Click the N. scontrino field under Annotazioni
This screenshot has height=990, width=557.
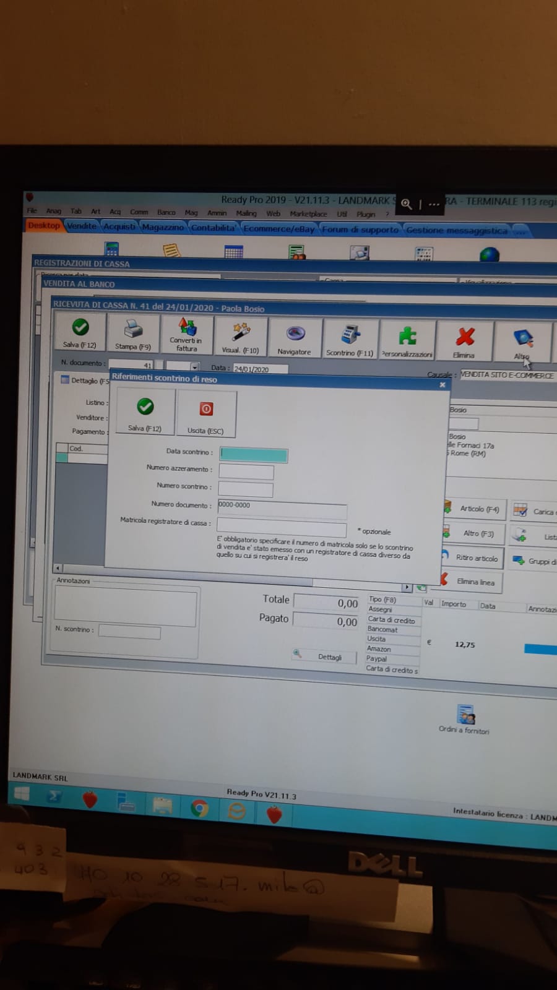point(129,632)
